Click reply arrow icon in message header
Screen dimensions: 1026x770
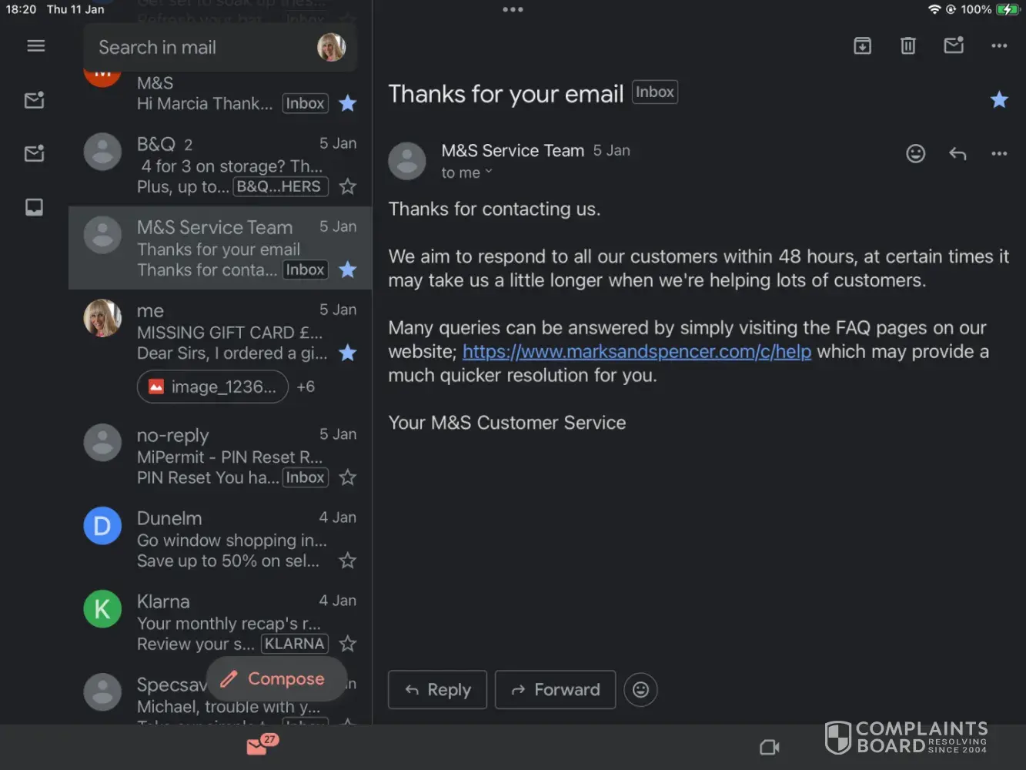click(x=957, y=153)
